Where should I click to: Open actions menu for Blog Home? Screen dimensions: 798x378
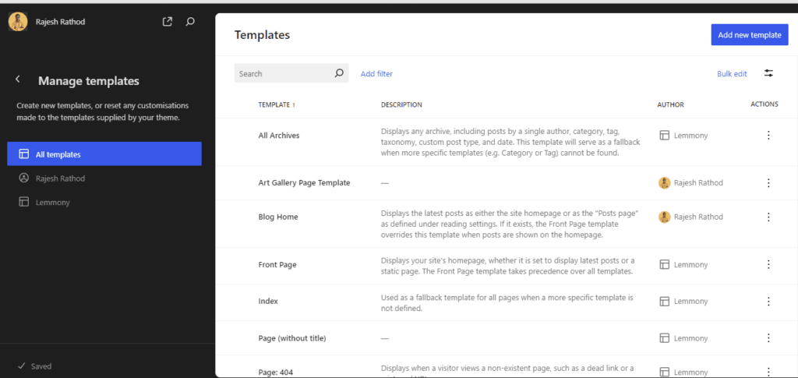pos(768,217)
